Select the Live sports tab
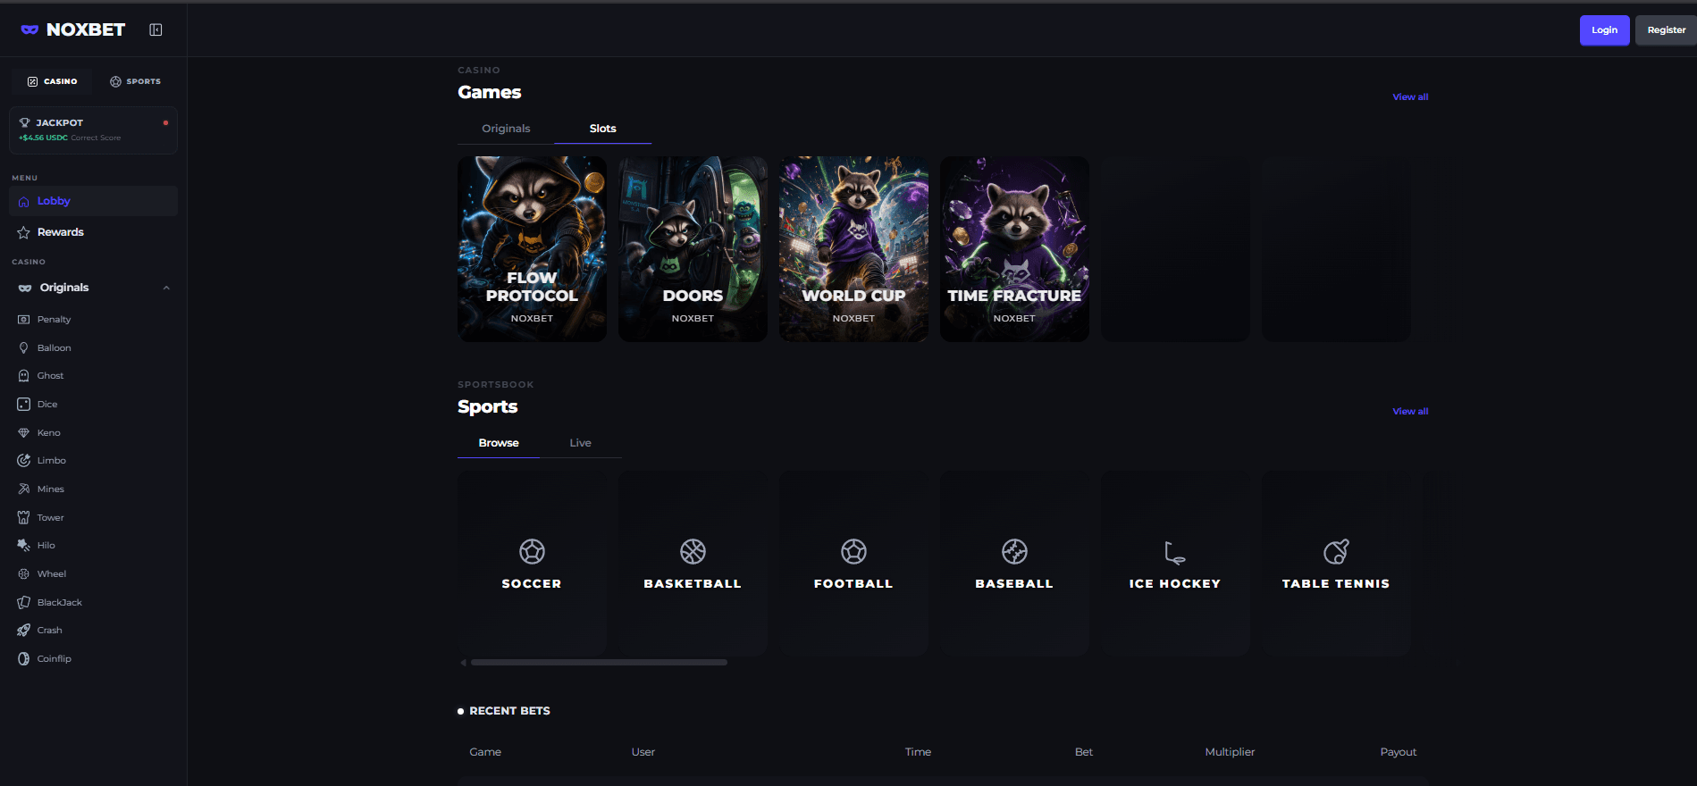The height and width of the screenshot is (786, 1697). pos(581,443)
